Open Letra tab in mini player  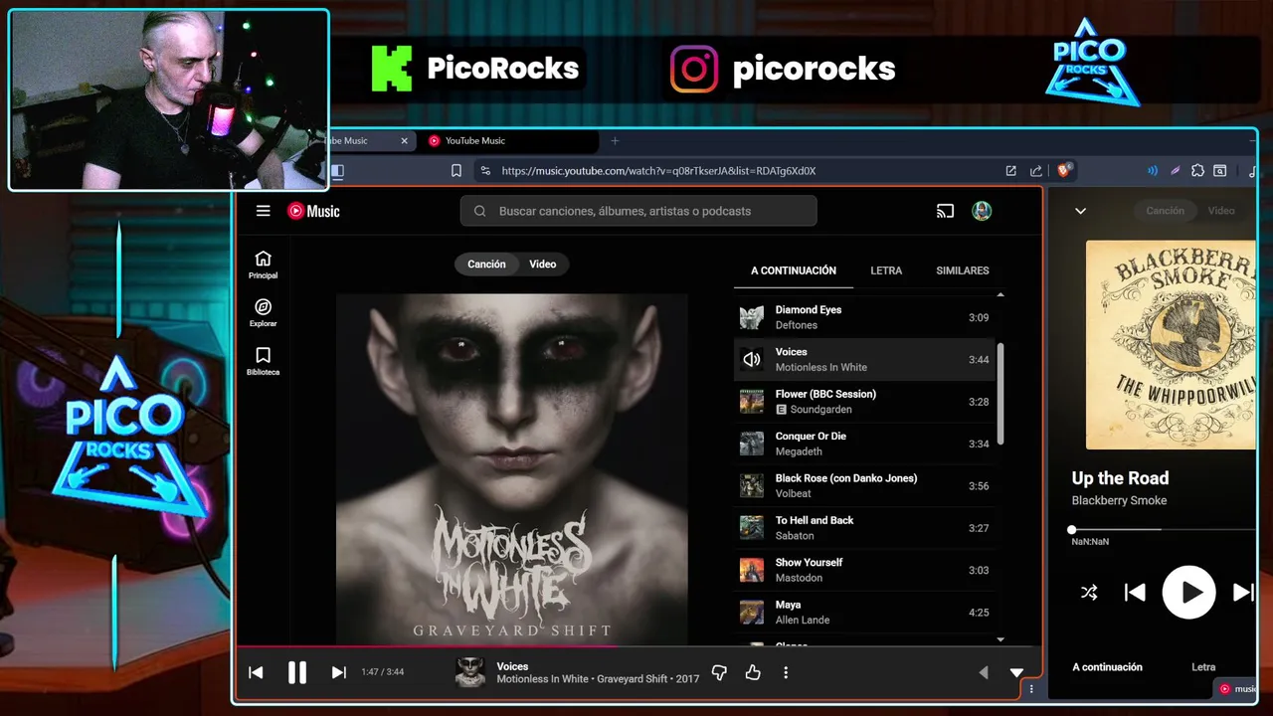point(1203,667)
